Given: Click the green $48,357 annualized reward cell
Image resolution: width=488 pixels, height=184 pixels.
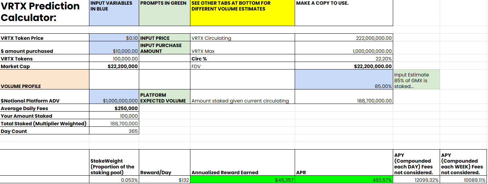Looking at the screenshot, I should click(x=242, y=180).
